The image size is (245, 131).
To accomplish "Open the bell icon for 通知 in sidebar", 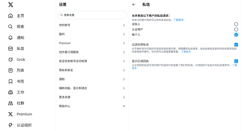I will click(x=10, y=38).
